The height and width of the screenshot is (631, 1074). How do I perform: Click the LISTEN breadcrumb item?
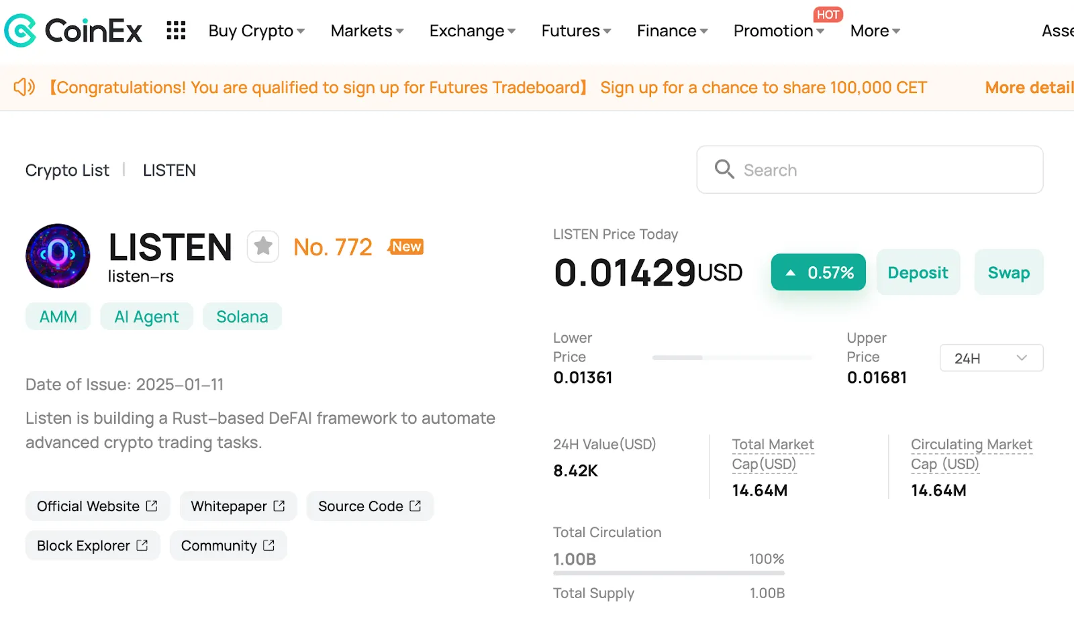click(169, 170)
